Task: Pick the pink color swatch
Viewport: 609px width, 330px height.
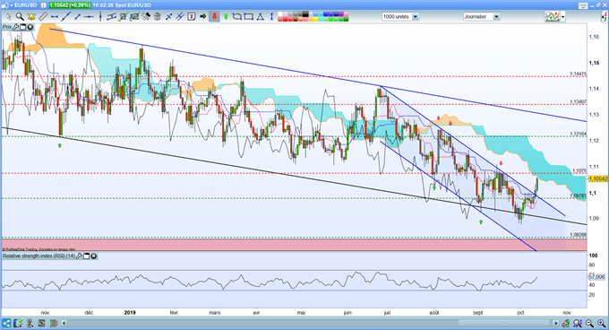Action: coord(346,14)
